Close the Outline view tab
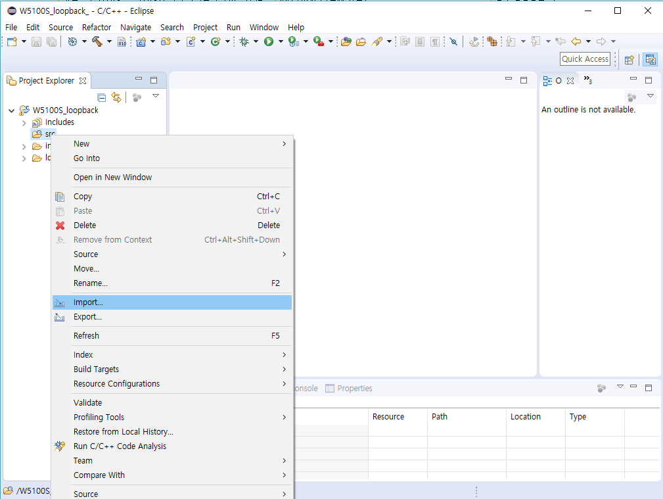The height and width of the screenshot is (499, 663). pos(570,80)
